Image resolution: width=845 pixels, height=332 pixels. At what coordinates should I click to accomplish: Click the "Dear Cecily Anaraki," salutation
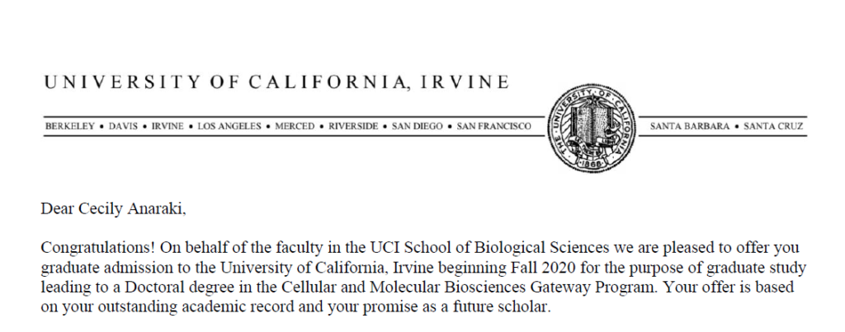(113, 210)
